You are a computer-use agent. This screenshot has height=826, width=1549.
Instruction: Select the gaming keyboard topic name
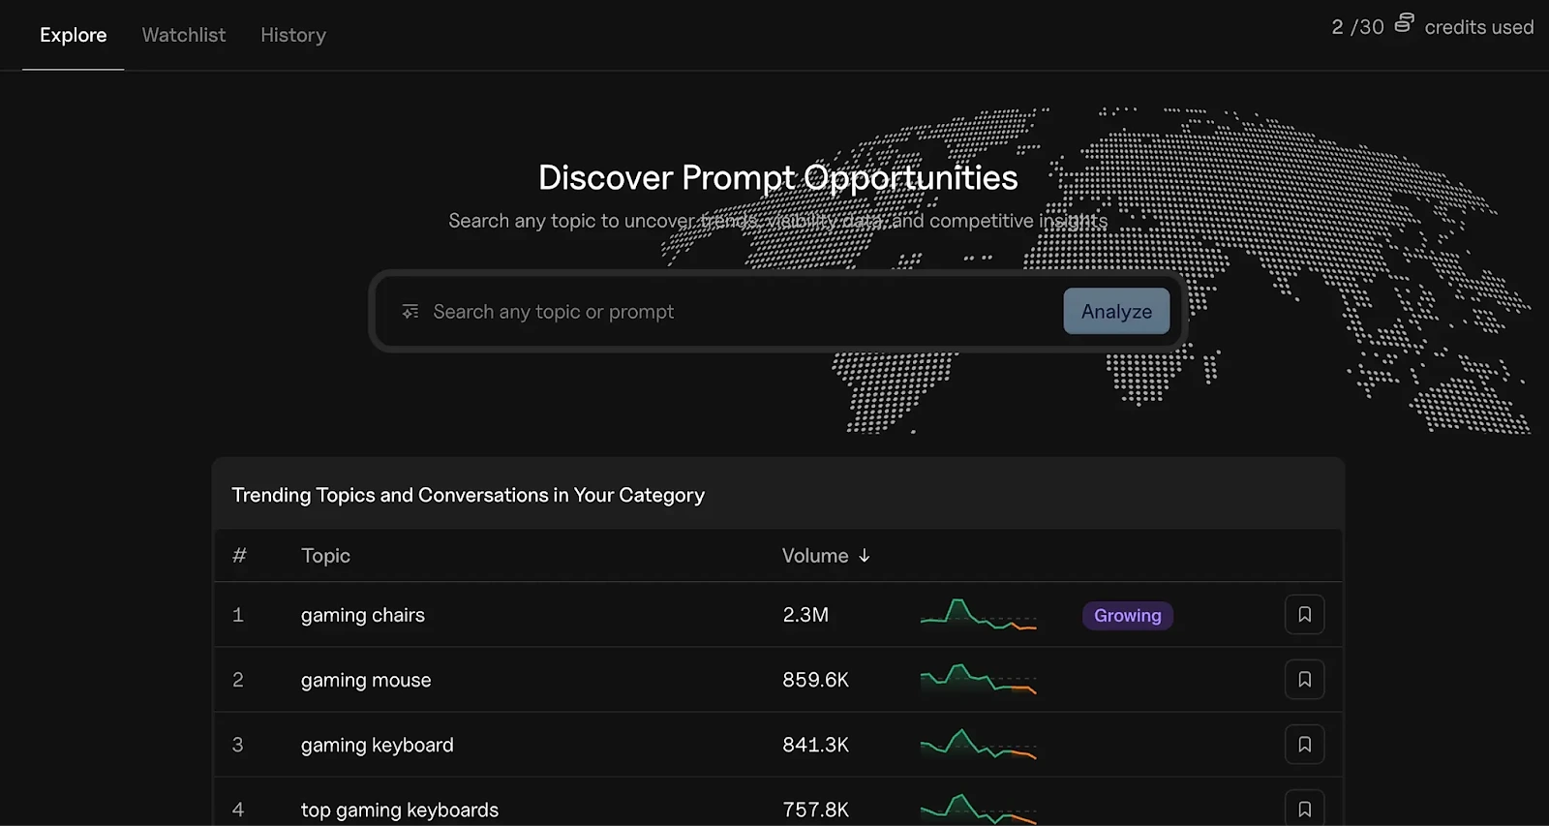pos(378,746)
